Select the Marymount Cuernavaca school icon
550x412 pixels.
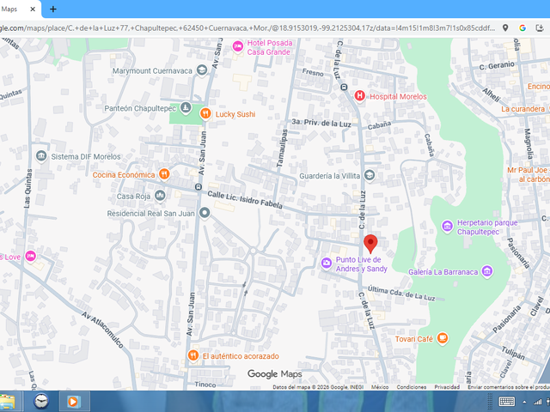click(x=202, y=70)
